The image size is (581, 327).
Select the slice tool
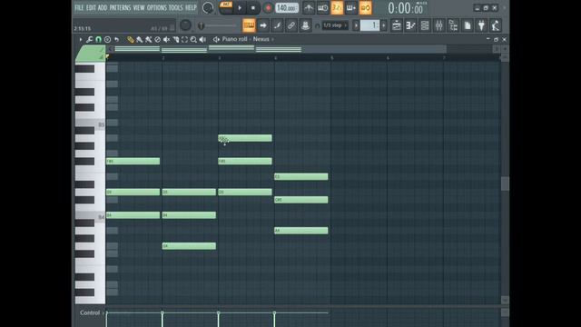pyautogui.click(x=175, y=39)
